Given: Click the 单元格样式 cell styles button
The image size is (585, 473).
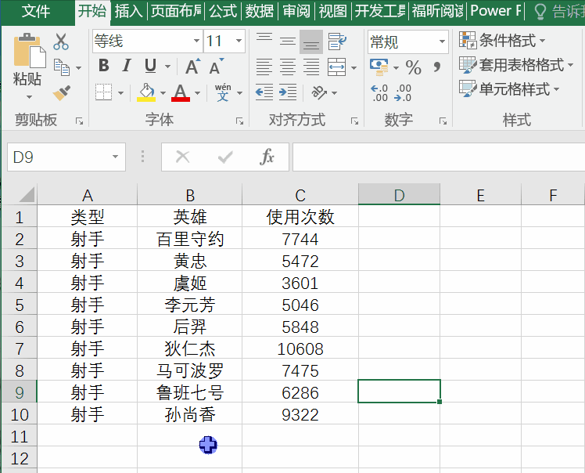Looking at the screenshot, I should tap(508, 88).
